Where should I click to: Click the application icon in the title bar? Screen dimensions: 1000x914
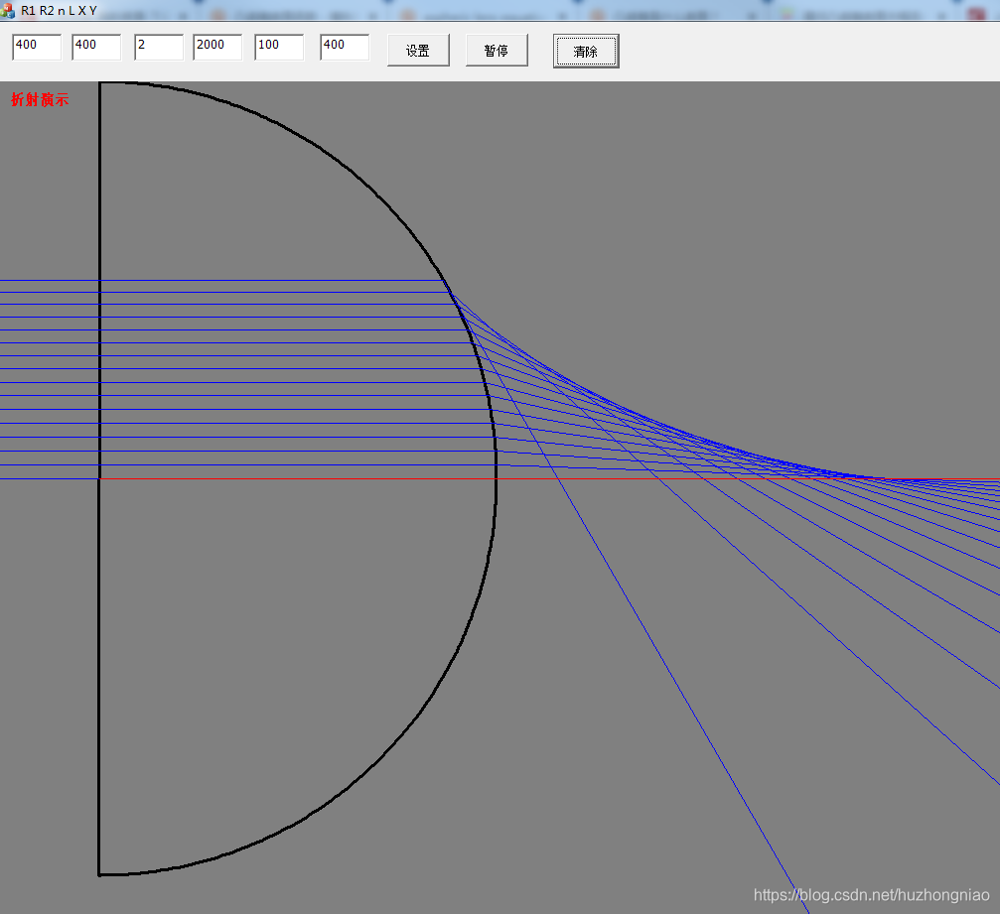point(8,10)
